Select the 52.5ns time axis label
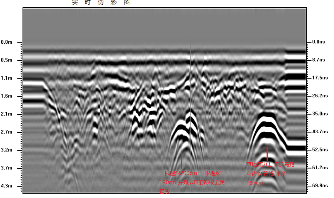This screenshot has width=334, height=198. [x=320, y=149]
